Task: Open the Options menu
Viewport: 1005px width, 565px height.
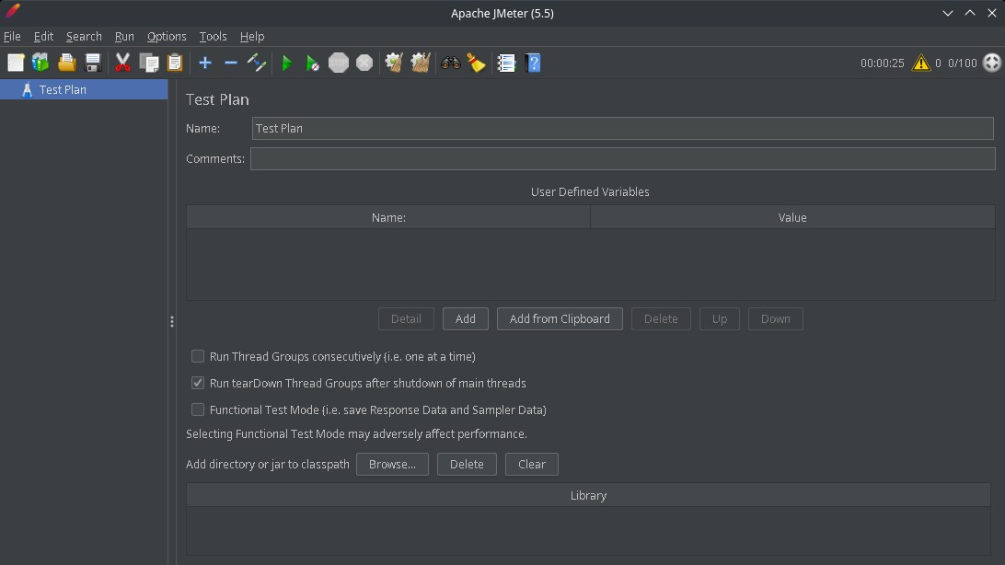Action: [x=167, y=37]
